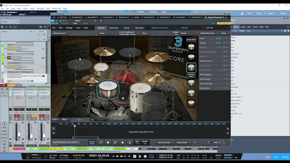The image size is (290, 163).
Task: Select the scissors cut tool in Superior Drummer timeline
Action: (x=53, y=133)
